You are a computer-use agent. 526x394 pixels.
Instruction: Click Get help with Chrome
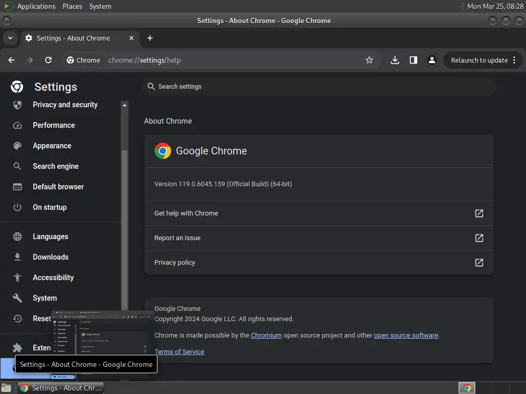[x=318, y=213]
